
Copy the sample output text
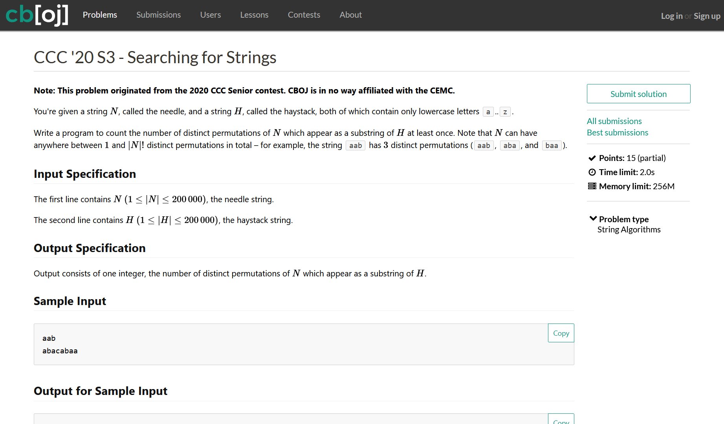(561, 419)
